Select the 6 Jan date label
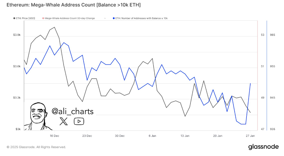Image resolution: width=284 pixels, height=156 pixels. [152, 136]
